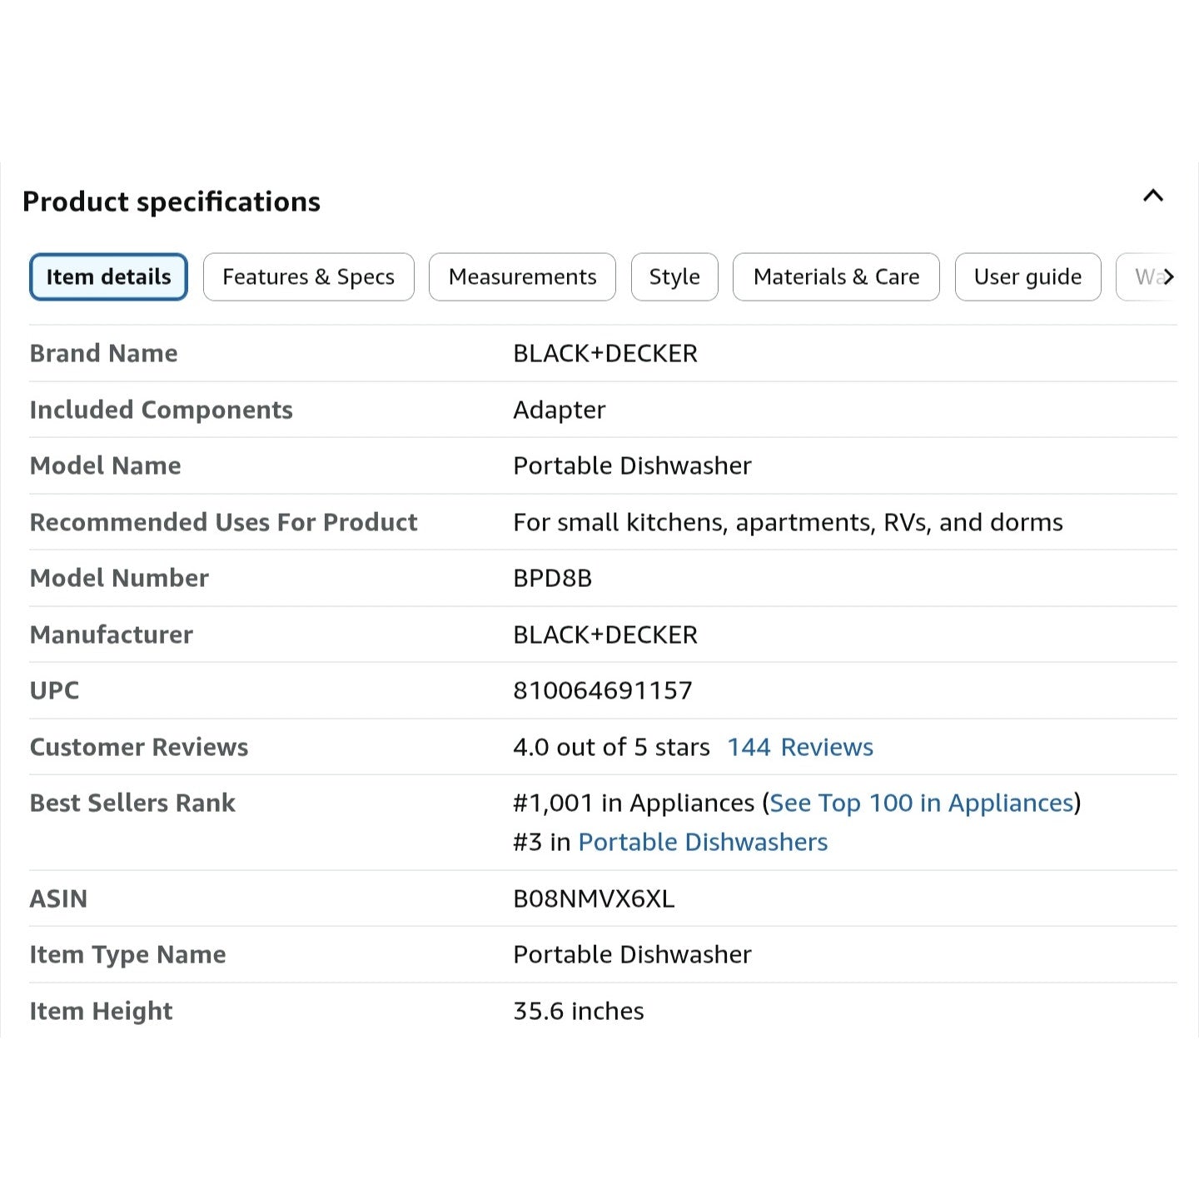Screen dimensions: 1199x1199
Task: Click UPC number 810064691157
Action: 603,690
